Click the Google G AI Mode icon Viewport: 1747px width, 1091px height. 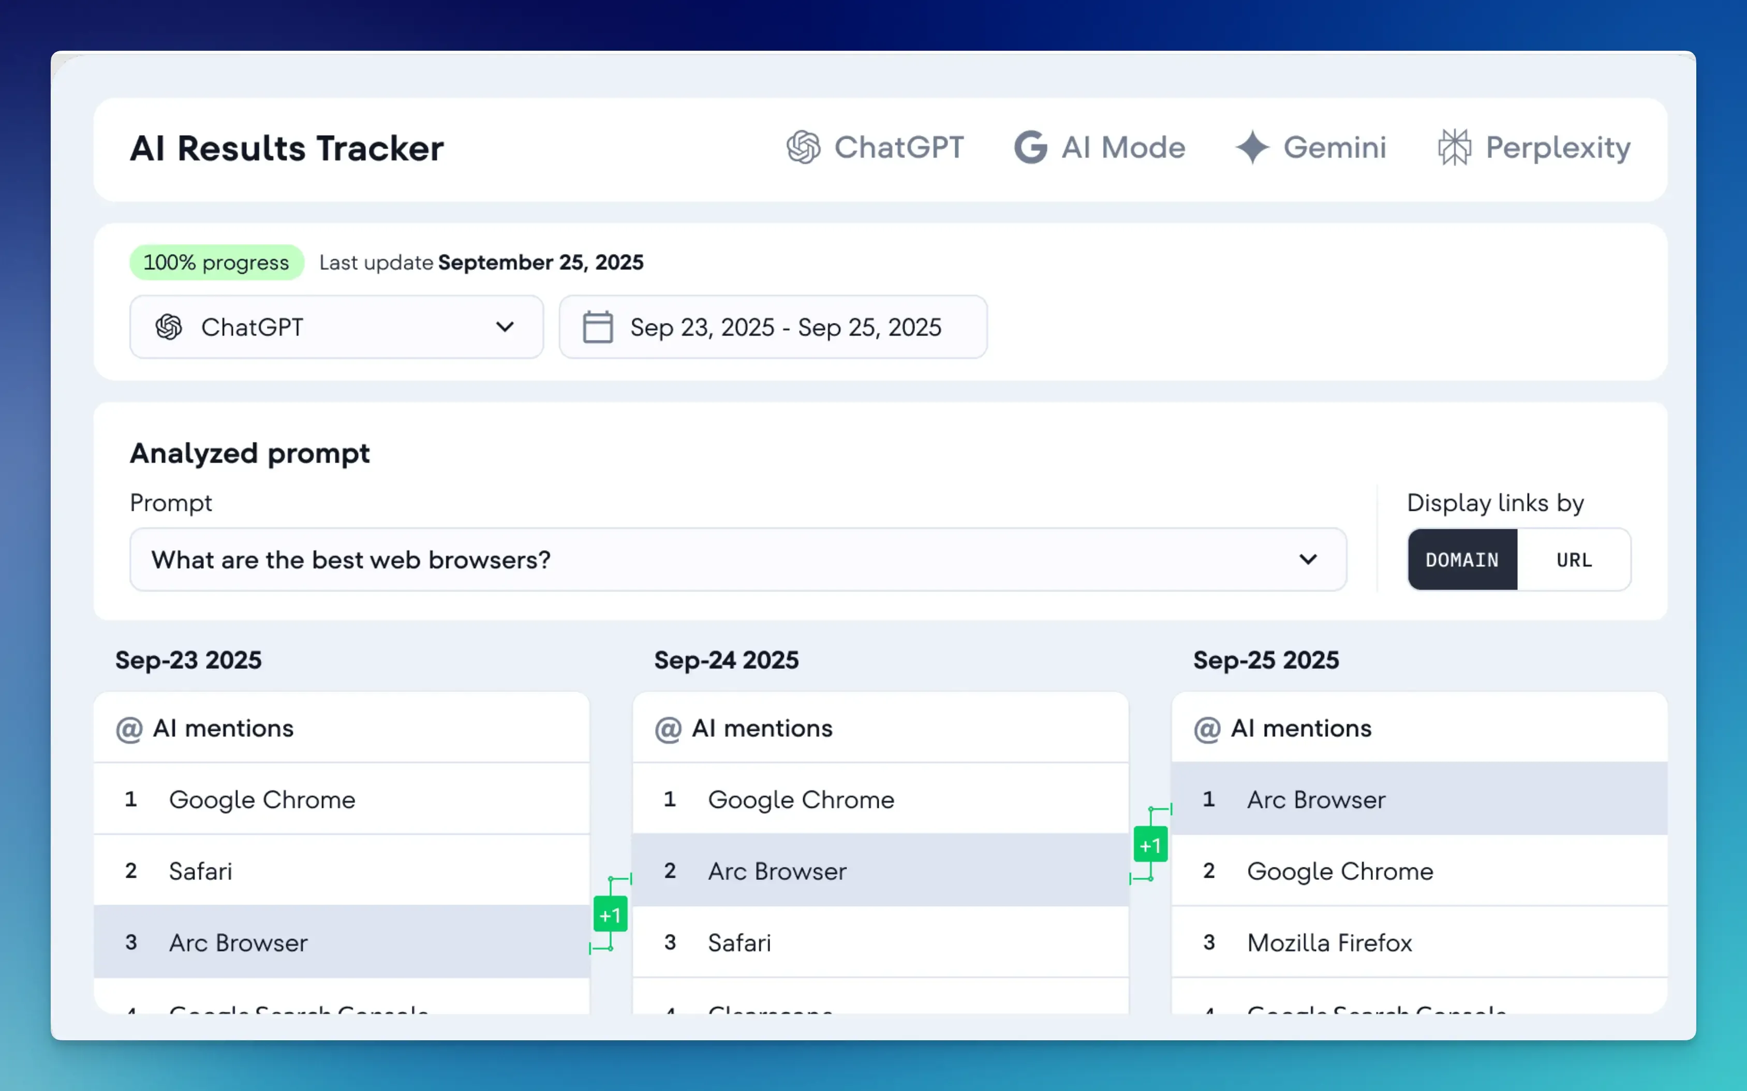[x=1030, y=147]
